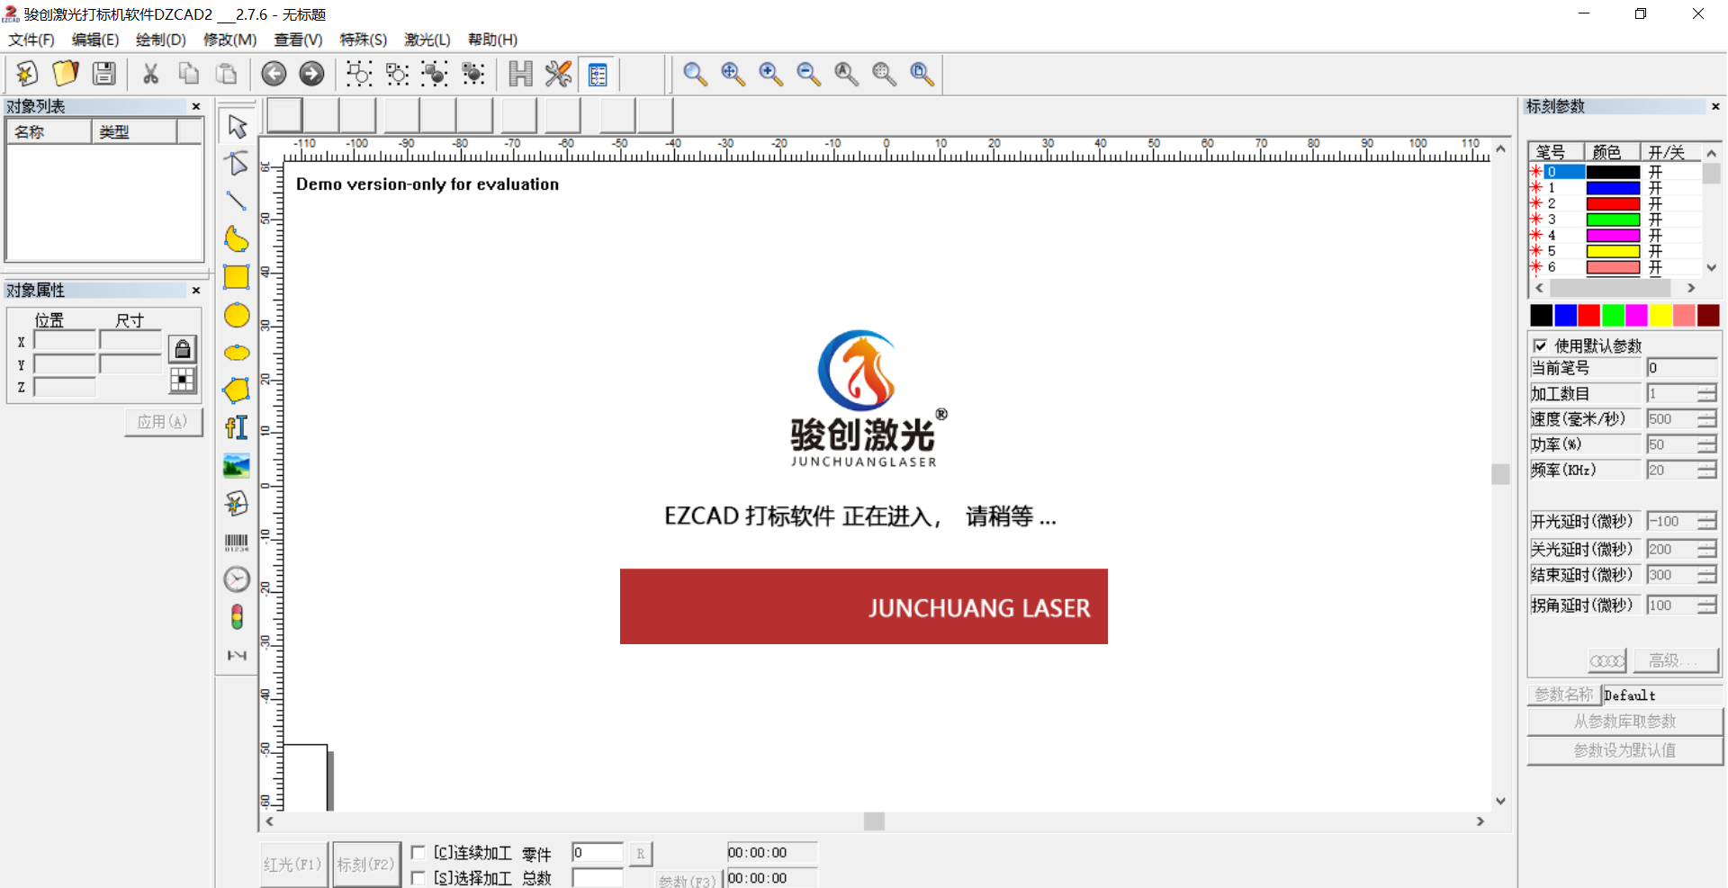Click the 频率 spinner arrows
Screen dimensions: 1728x888
coord(1707,470)
